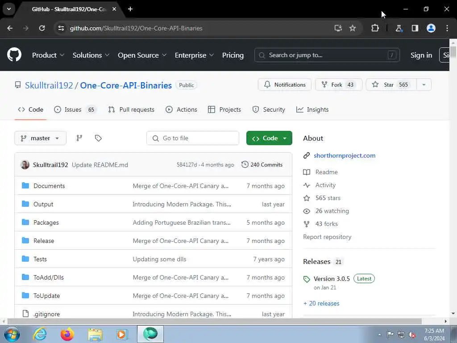The image size is (457, 343).
Task: Expand the dropdown arrow beside the Star button
Action: [424, 84]
